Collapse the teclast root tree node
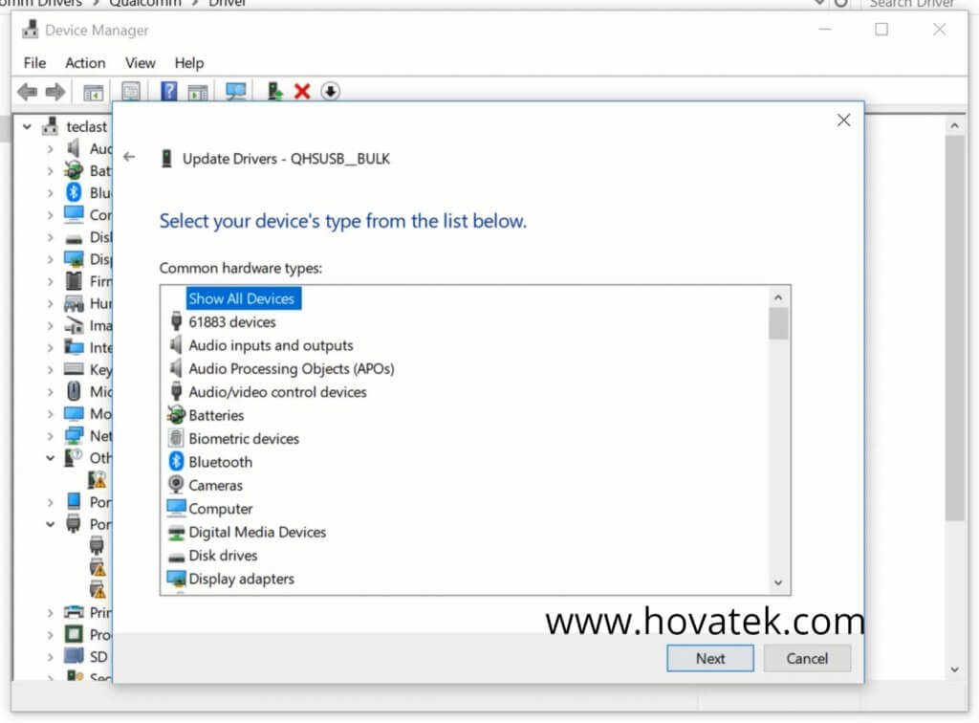Screen dimensions: 979x723 (x=28, y=126)
